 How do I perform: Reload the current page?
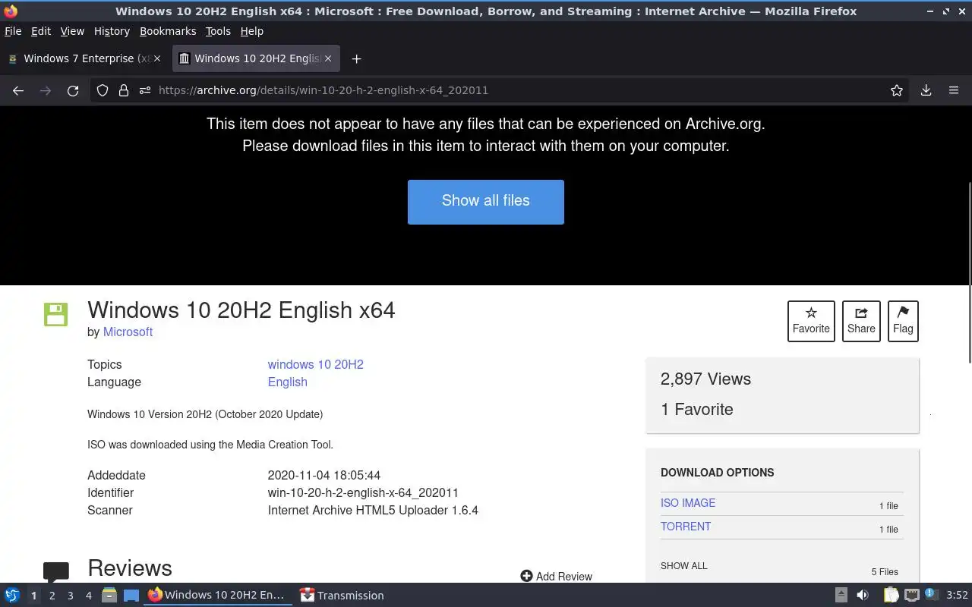click(73, 90)
